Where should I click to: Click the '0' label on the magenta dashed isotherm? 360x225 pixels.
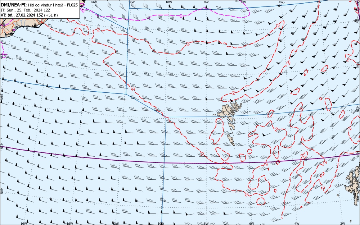tap(181, 16)
